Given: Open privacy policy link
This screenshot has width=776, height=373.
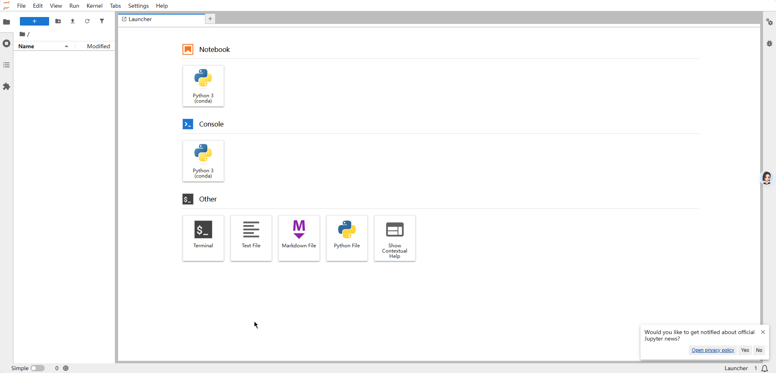Looking at the screenshot, I should point(713,350).
